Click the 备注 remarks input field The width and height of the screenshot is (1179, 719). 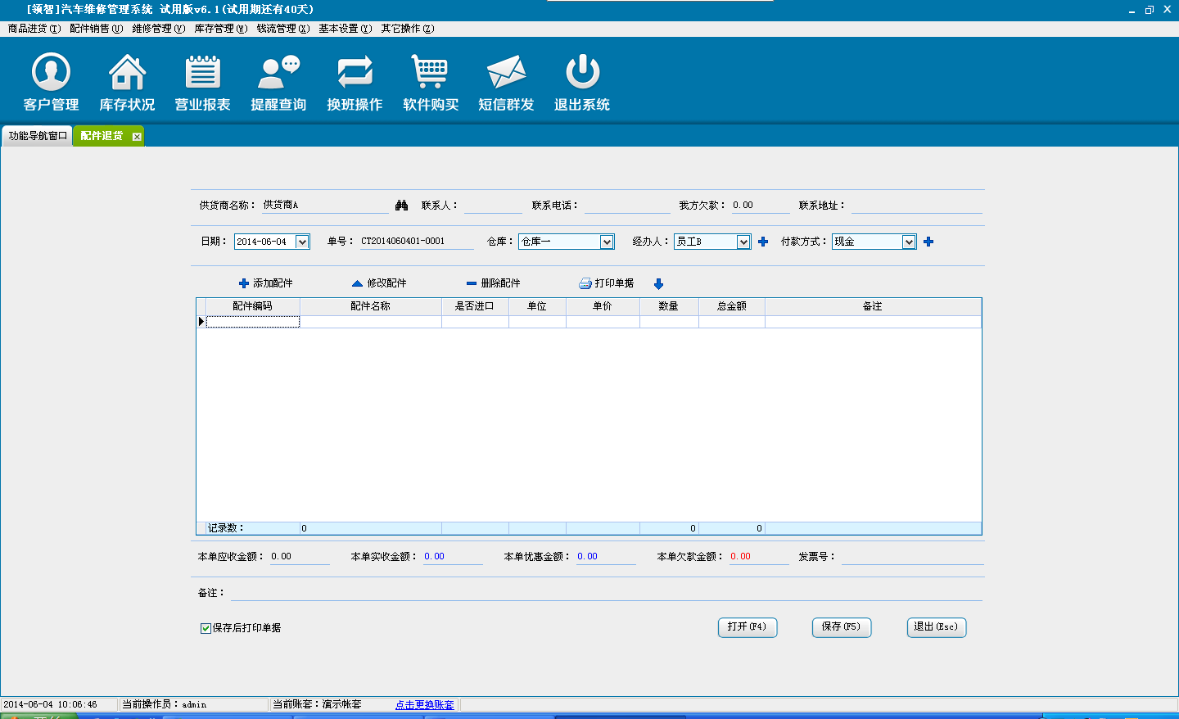pos(606,592)
